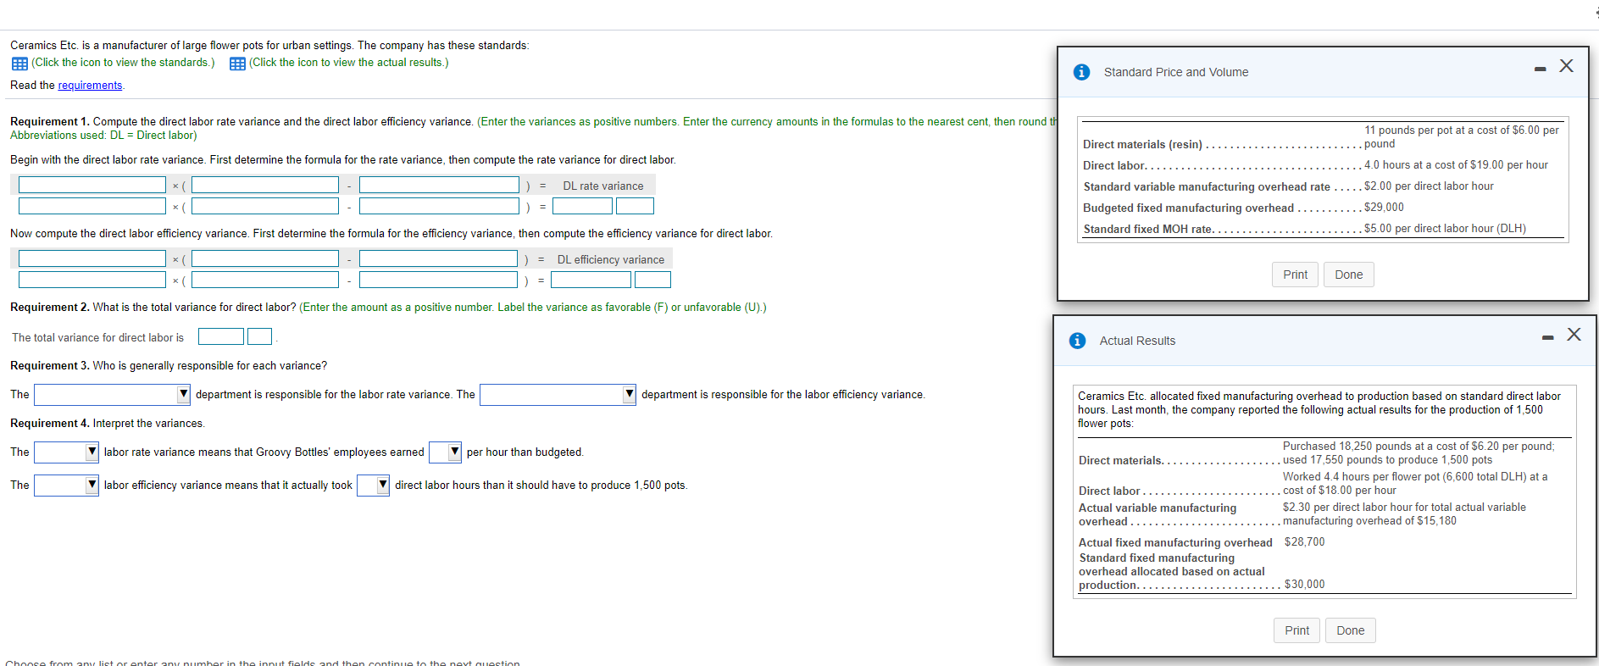Click the '$28,700' actual fixed overhead value

(1304, 542)
